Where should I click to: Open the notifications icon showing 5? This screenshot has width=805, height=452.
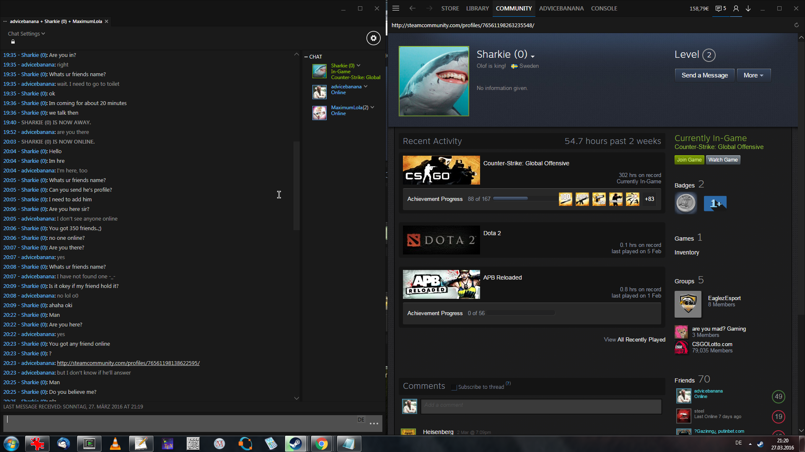pos(720,8)
